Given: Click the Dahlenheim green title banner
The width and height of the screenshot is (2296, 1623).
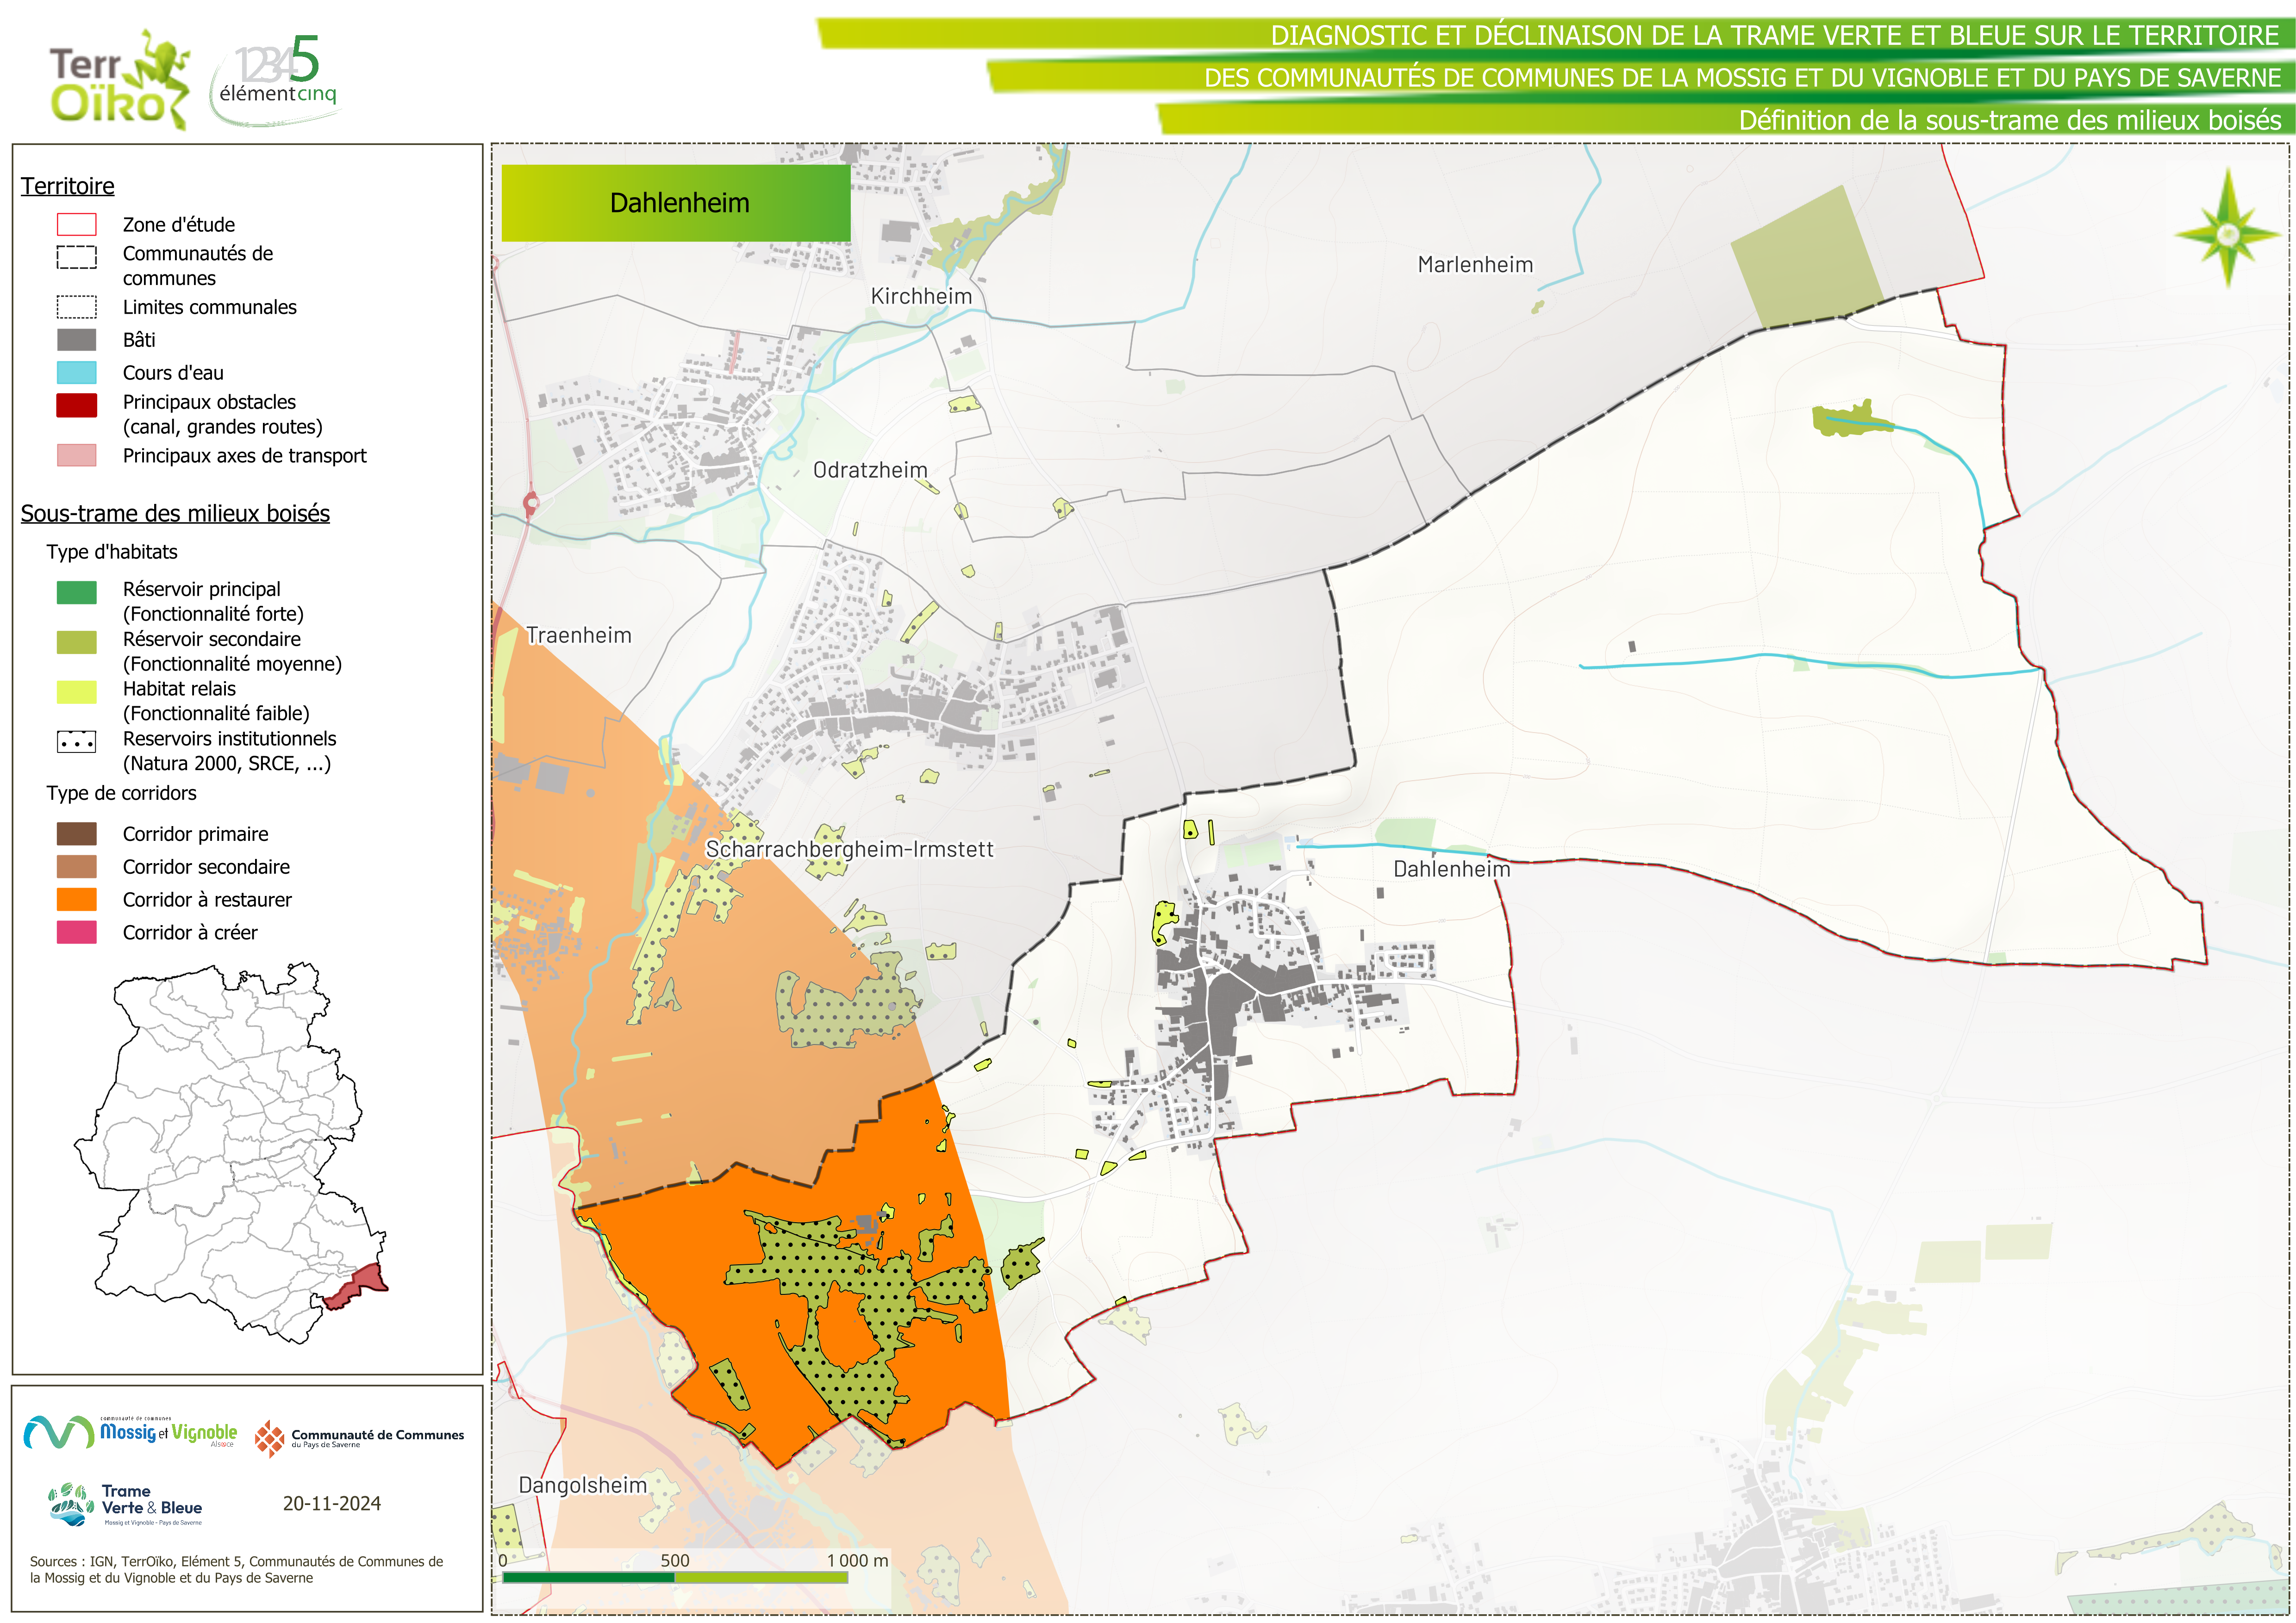Looking at the screenshot, I should coord(676,203).
